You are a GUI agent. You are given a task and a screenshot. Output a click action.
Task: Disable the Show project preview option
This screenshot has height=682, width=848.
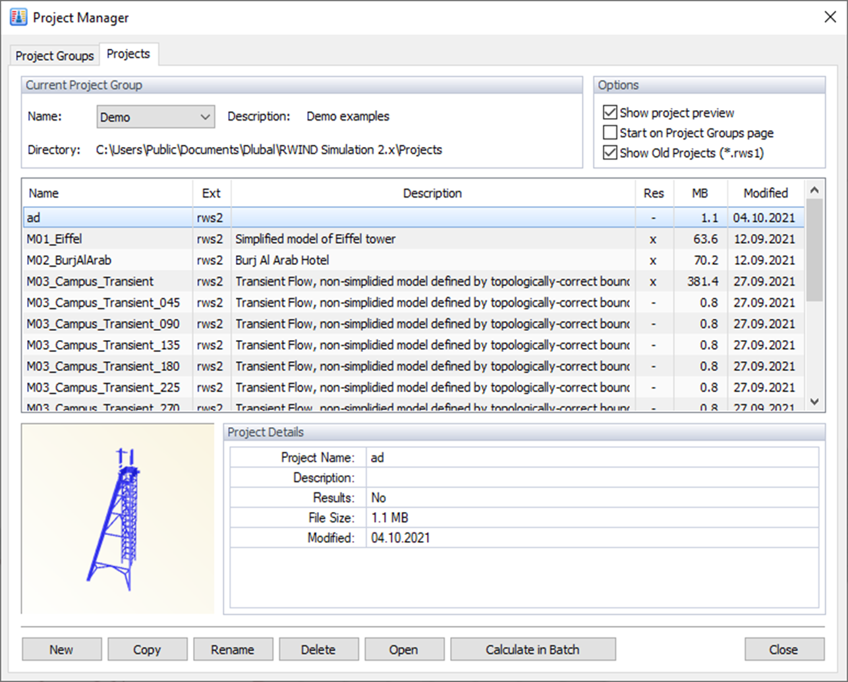click(610, 112)
